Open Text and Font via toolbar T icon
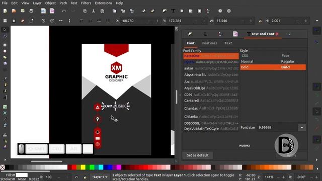 tap(173, 11)
